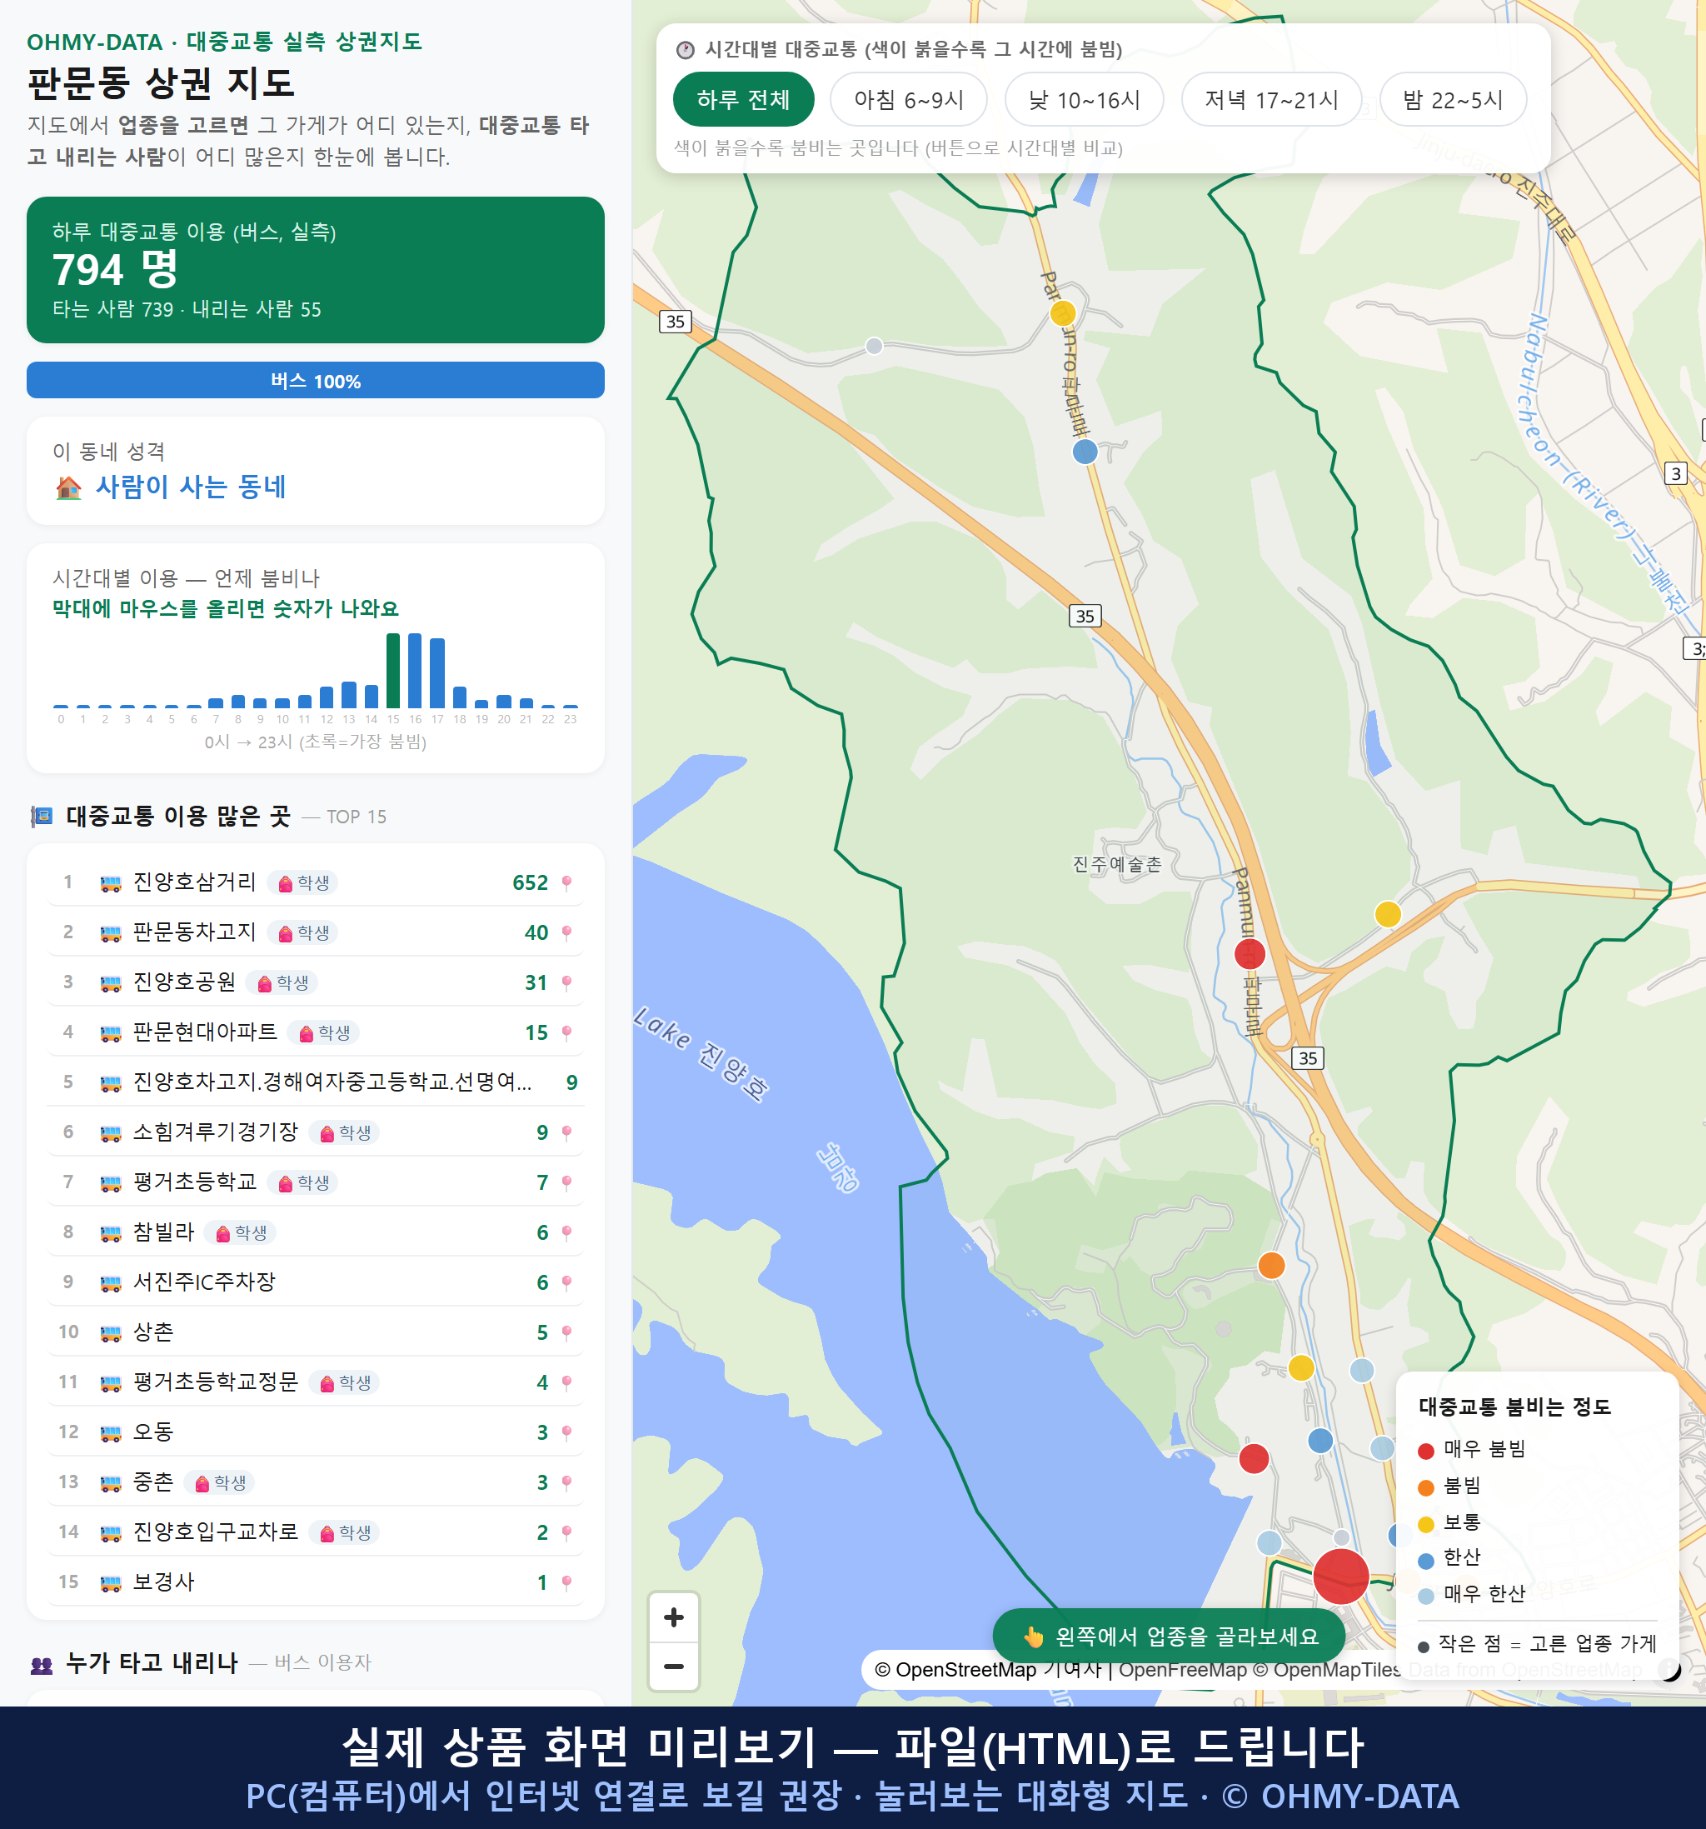Click the 왼쪽에서 업종을 골라보세요 hint button
1706x1829 pixels.
pos(1169,1636)
